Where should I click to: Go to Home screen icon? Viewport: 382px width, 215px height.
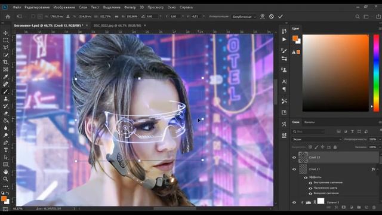coord(8,17)
